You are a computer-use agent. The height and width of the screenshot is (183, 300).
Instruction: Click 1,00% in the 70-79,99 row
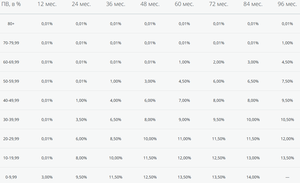[287, 43]
